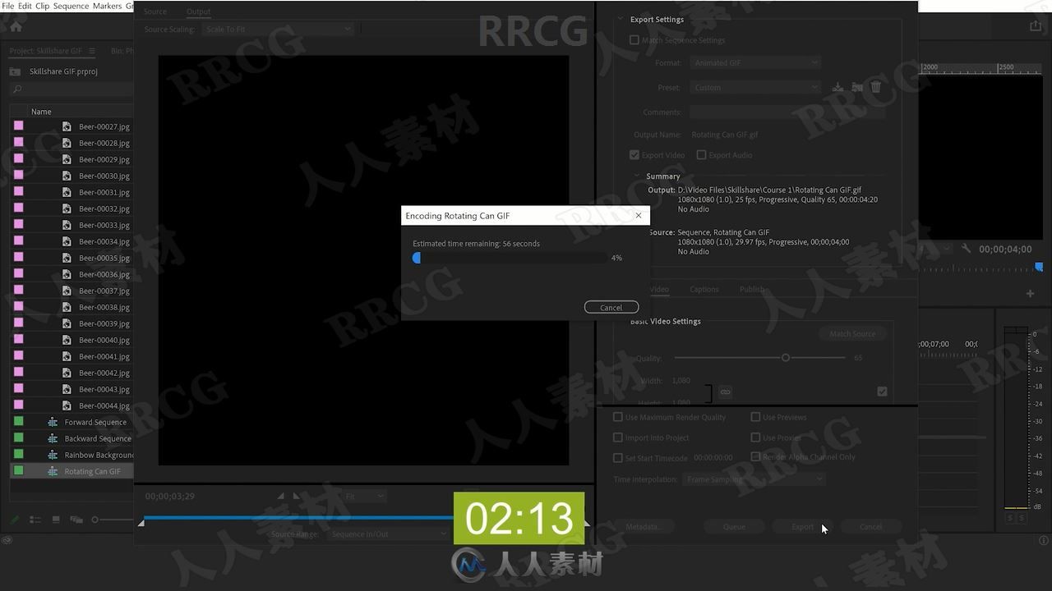Click Output Name Rotating Can GIF.gif link
The image size is (1052, 591).
pyautogui.click(x=725, y=135)
